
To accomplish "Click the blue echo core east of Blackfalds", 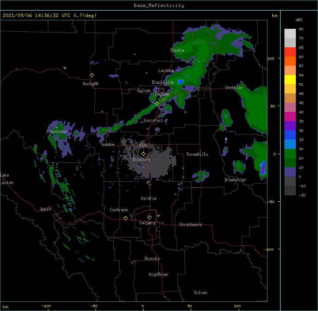I will click(180, 82).
